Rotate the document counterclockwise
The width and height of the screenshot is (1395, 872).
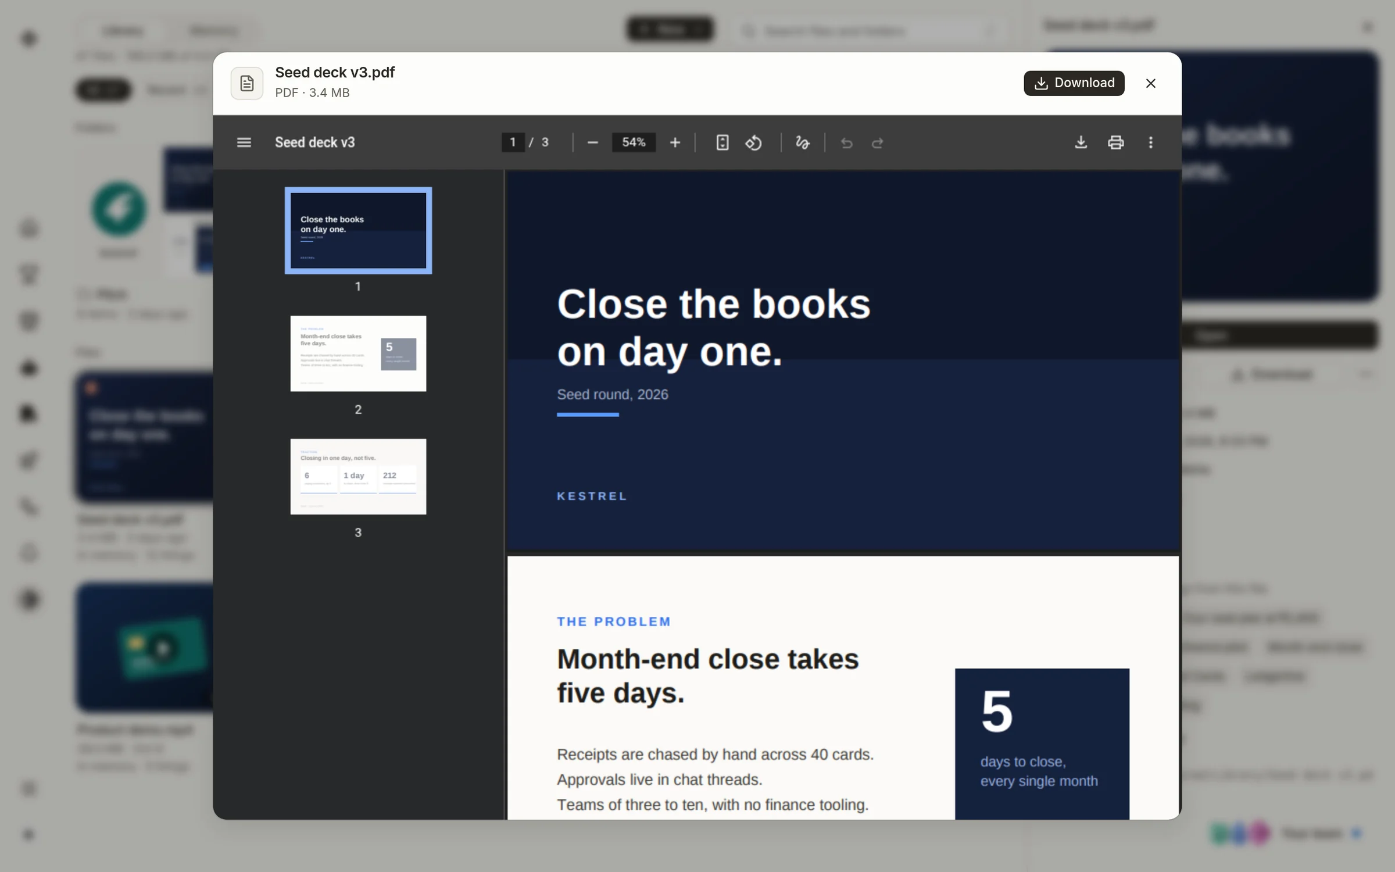point(754,142)
